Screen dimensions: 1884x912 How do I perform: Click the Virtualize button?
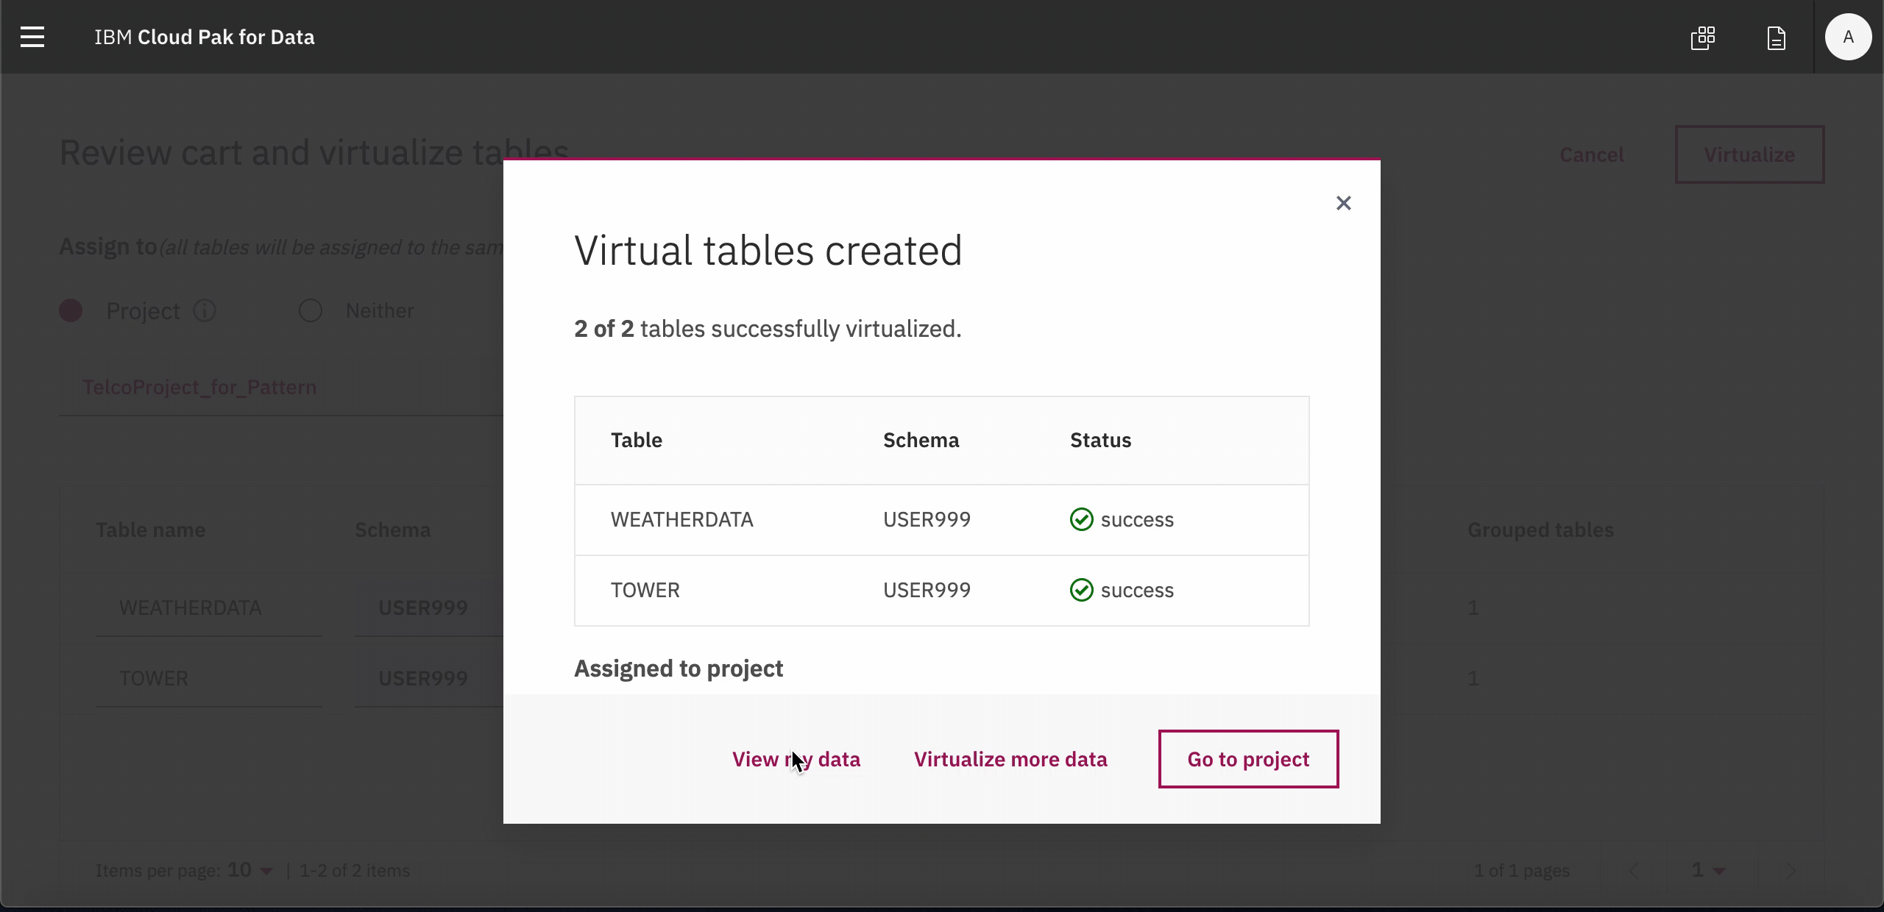(1749, 154)
